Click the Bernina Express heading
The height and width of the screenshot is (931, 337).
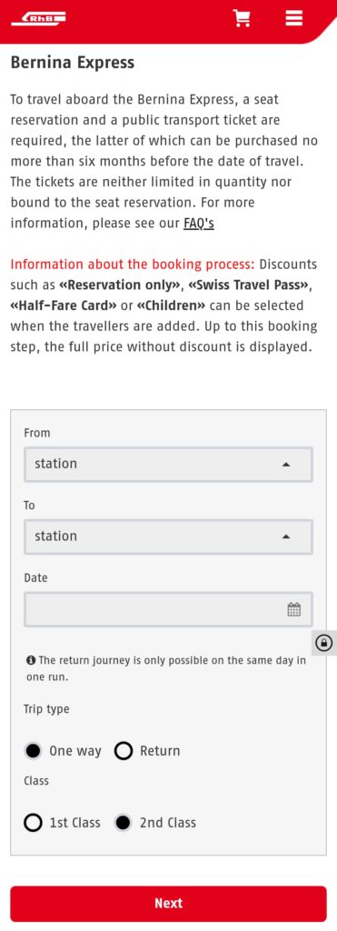pos(73,63)
